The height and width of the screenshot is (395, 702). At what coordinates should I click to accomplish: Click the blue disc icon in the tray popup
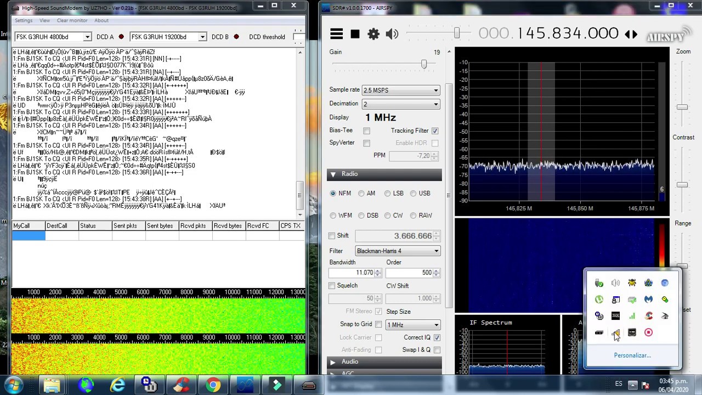(x=665, y=283)
